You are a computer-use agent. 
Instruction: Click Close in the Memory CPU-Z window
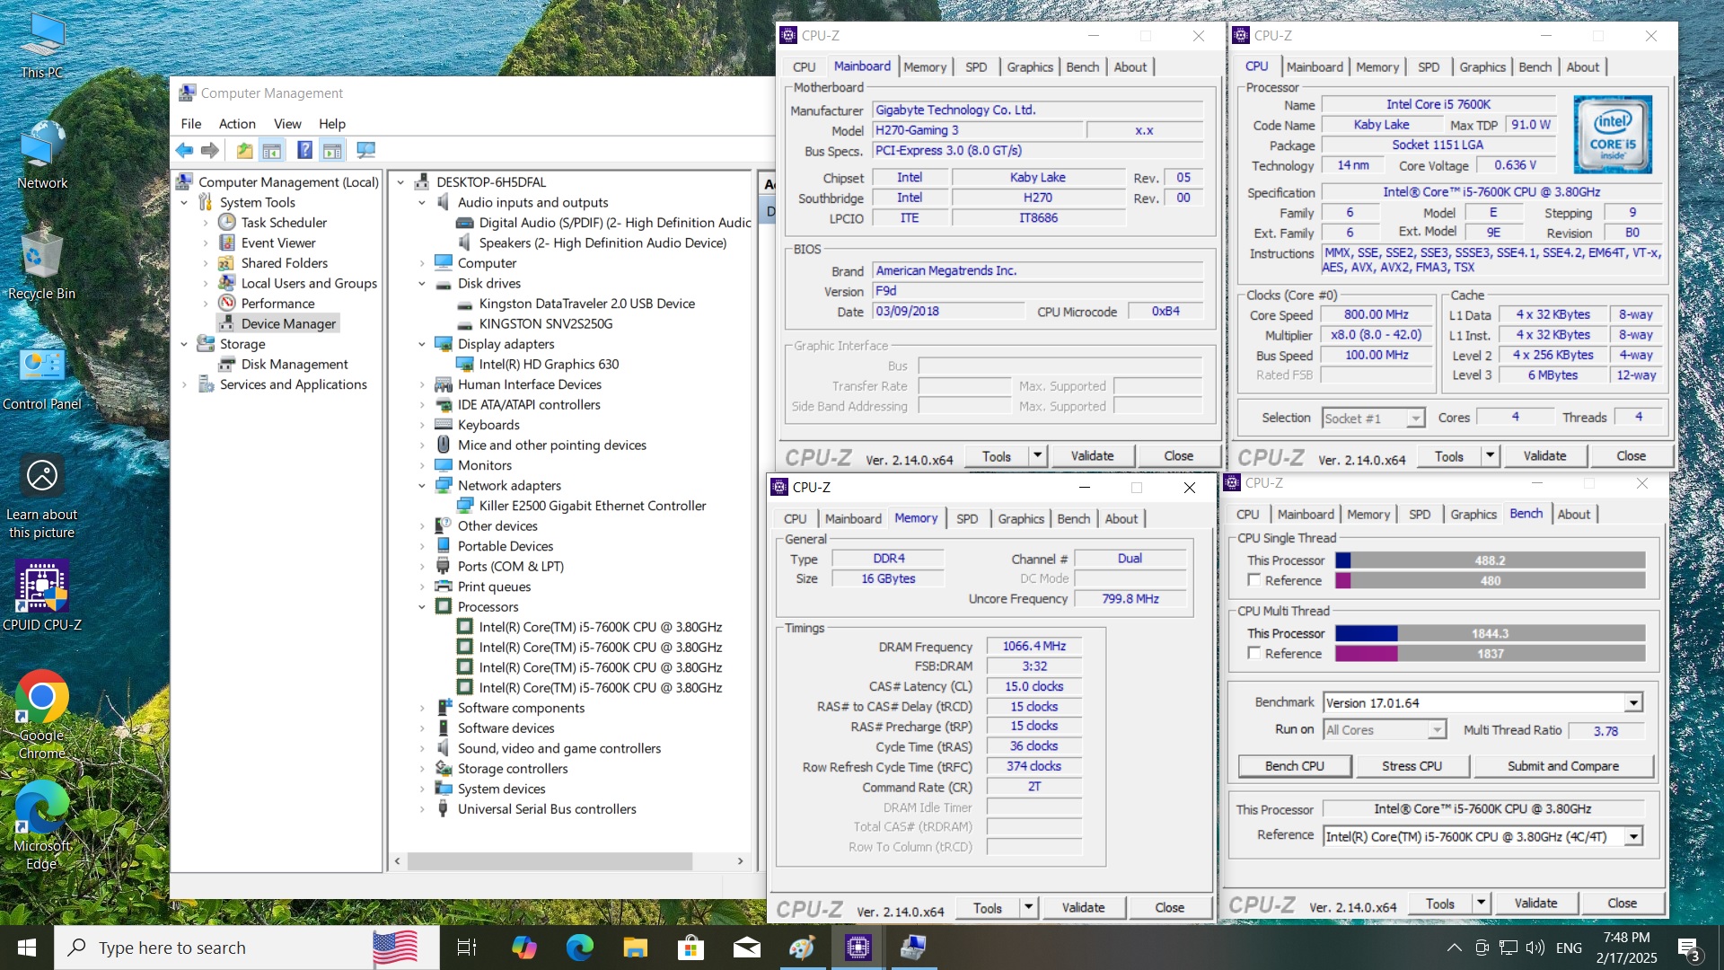(x=1169, y=907)
